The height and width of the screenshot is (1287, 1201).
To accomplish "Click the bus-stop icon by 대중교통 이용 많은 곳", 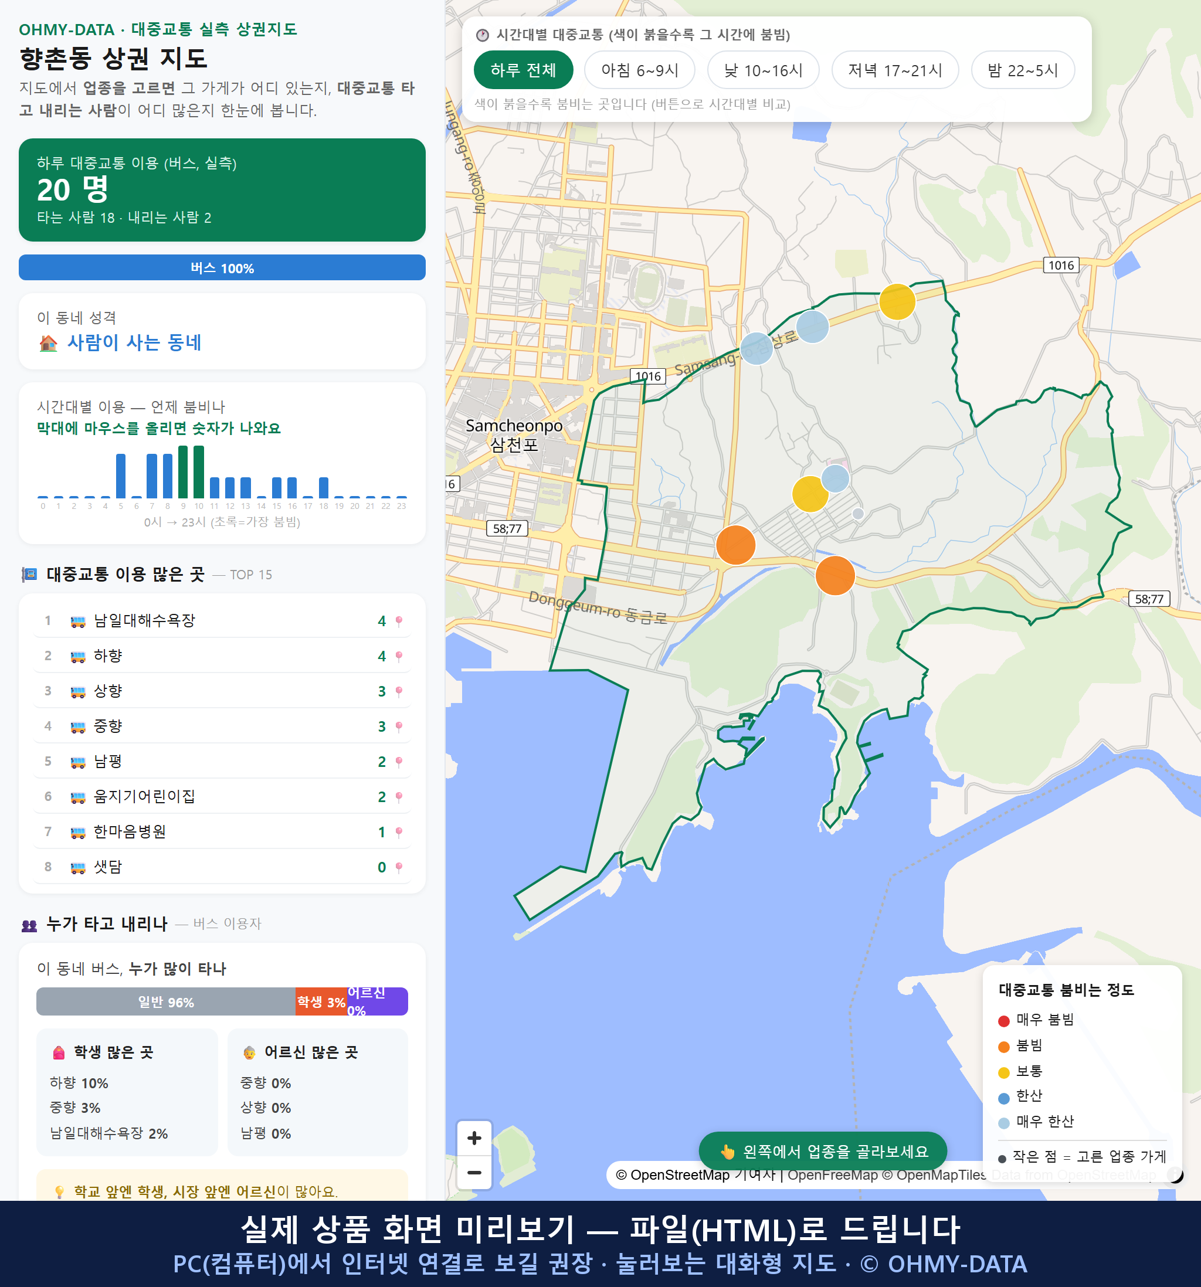I will point(29,574).
